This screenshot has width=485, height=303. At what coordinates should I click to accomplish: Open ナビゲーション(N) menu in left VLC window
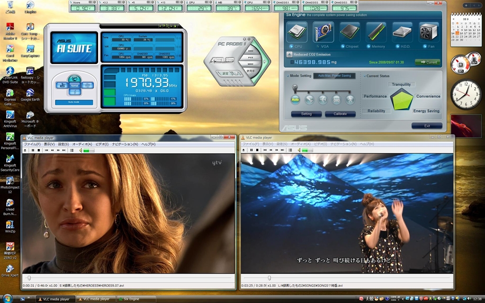[125, 144]
